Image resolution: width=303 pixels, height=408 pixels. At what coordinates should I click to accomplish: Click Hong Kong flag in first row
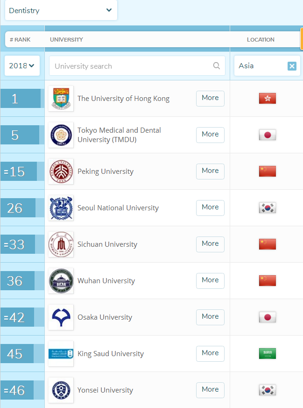pos(268,98)
